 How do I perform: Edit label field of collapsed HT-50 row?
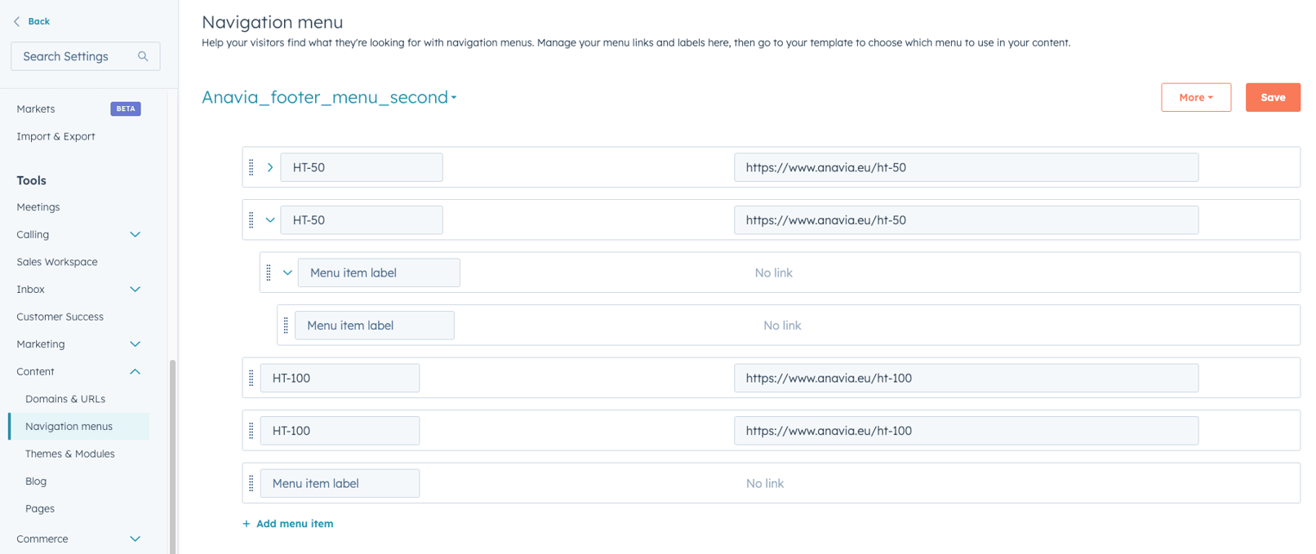point(362,167)
